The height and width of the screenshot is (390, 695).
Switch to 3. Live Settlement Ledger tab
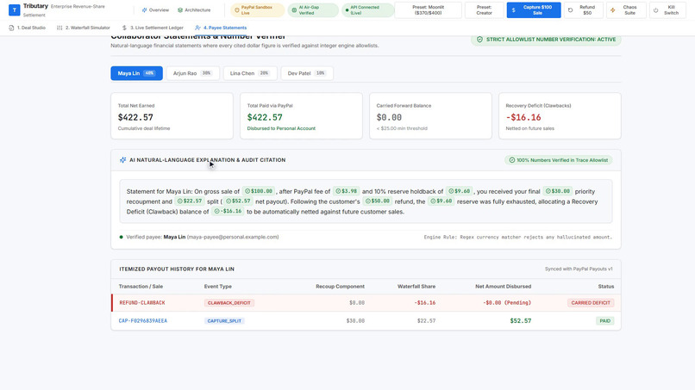[x=153, y=28]
